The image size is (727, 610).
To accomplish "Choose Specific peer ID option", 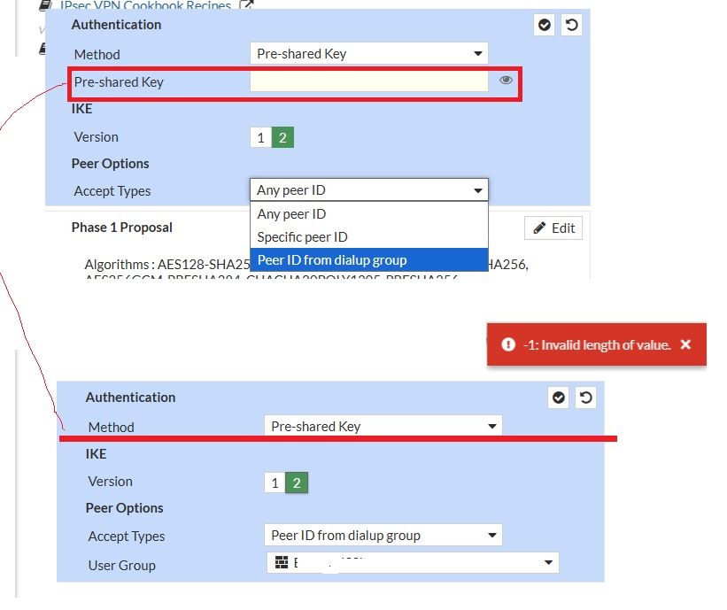I will tap(303, 237).
